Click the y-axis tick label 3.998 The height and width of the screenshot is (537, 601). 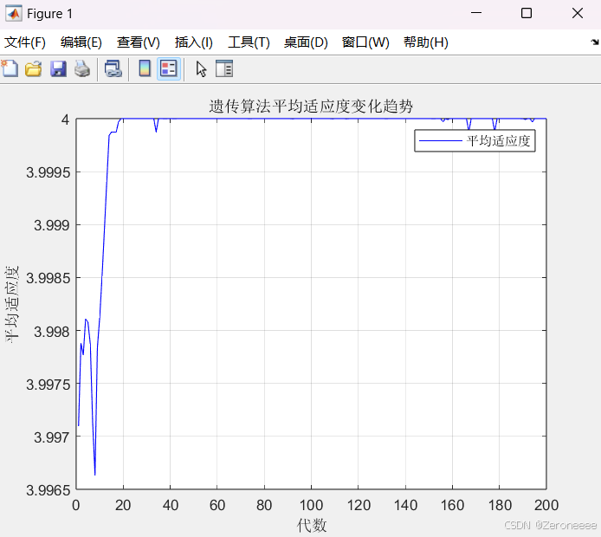52,331
